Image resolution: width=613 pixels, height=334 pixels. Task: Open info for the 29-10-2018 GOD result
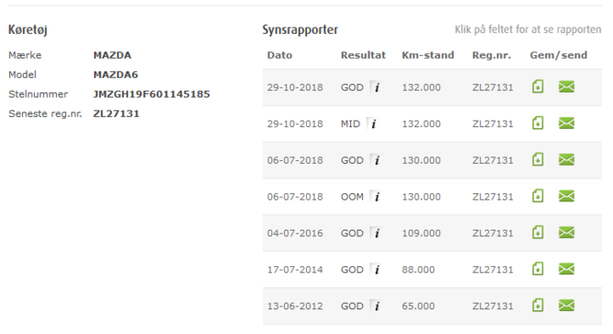377,87
